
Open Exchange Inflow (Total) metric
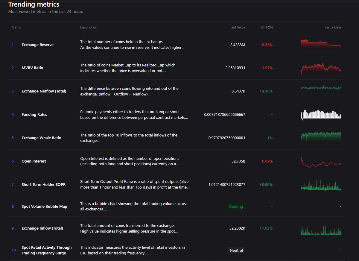(x=42, y=228)
